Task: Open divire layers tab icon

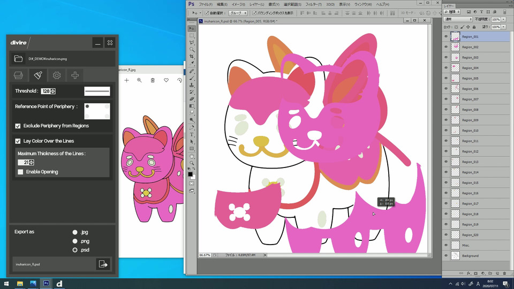Action: 18,75
